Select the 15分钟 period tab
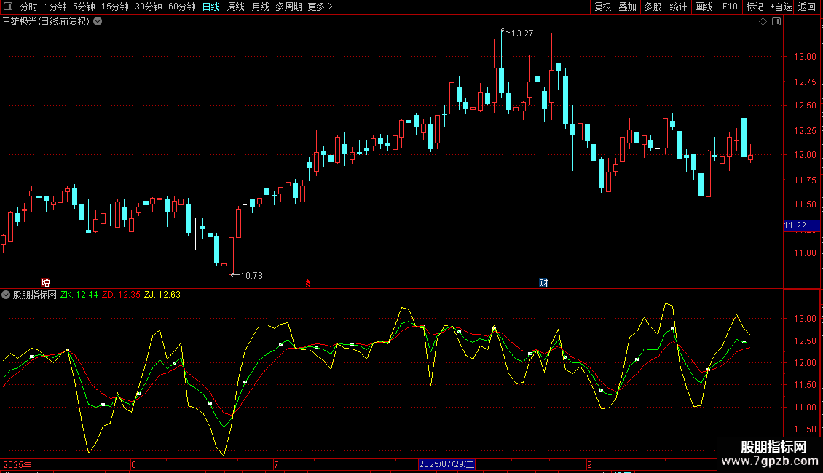 tap(114, 7)
